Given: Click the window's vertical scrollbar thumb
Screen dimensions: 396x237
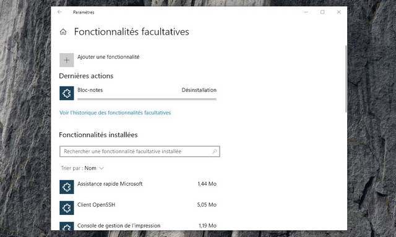Looking at the screenshot, I should point(346,79).
